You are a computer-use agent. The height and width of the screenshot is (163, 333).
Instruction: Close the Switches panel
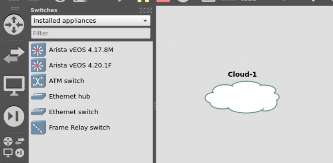point(149,11)
